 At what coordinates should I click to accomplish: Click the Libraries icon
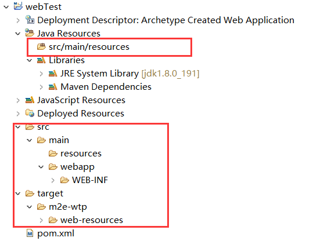pos(41,60)
